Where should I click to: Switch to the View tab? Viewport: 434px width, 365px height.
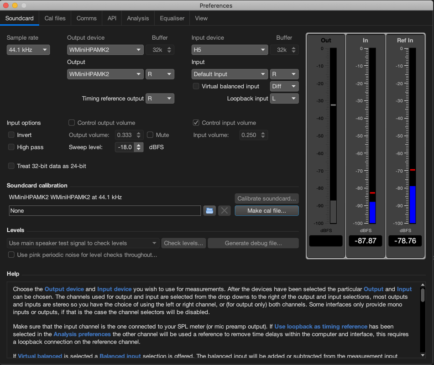click(201, 18)
